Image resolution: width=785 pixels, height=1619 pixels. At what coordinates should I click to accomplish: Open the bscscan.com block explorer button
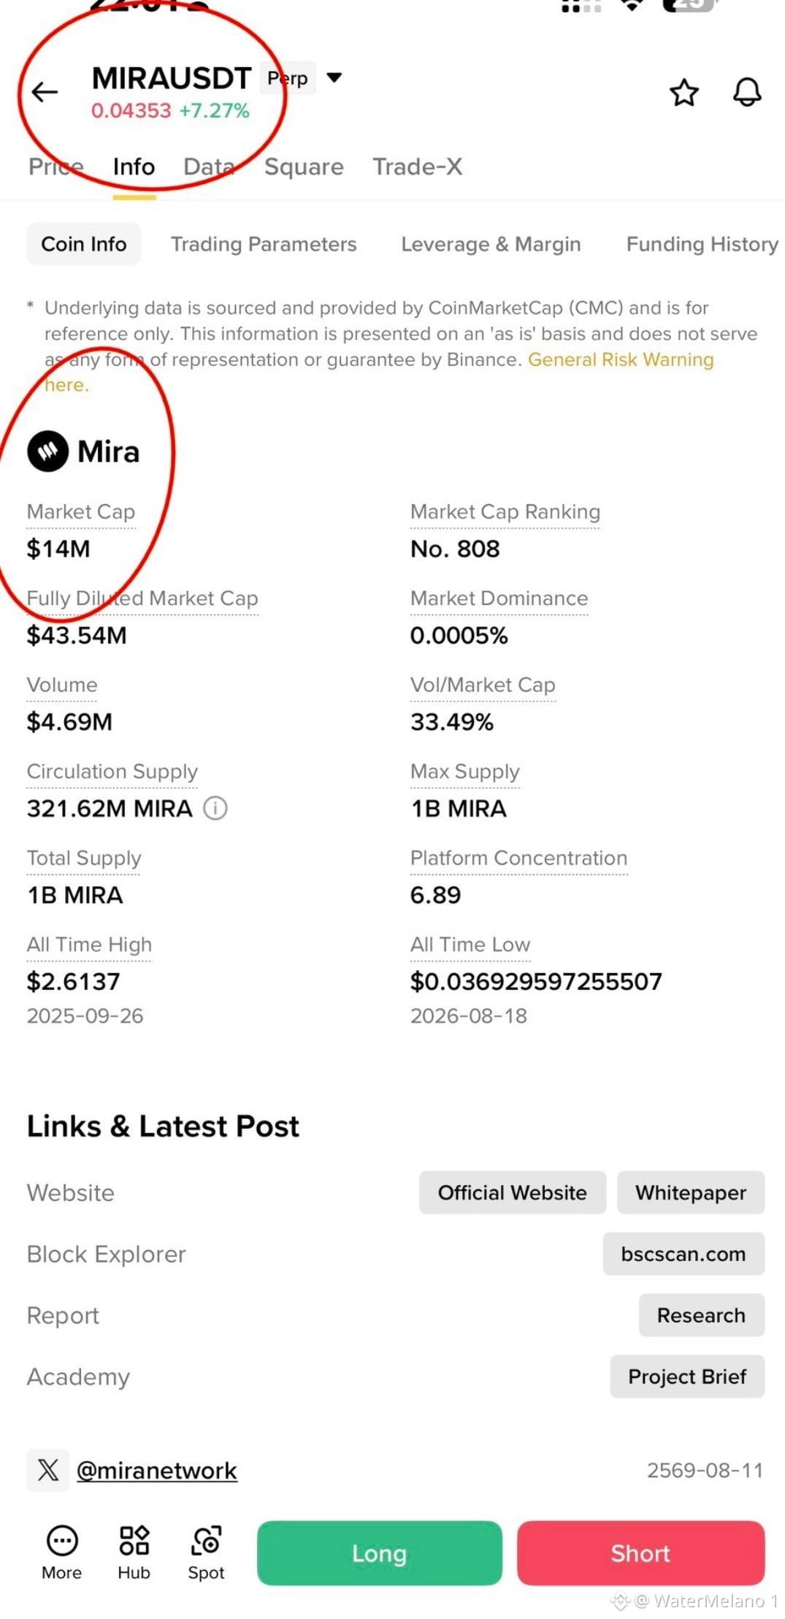pos(683,1254)
